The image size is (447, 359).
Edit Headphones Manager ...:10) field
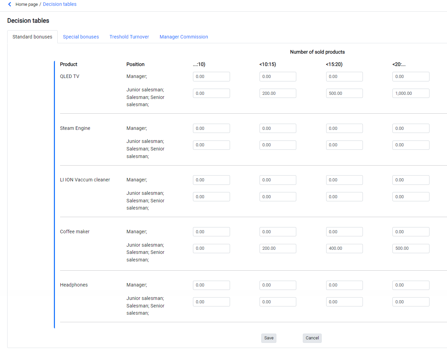click(211, 285)
